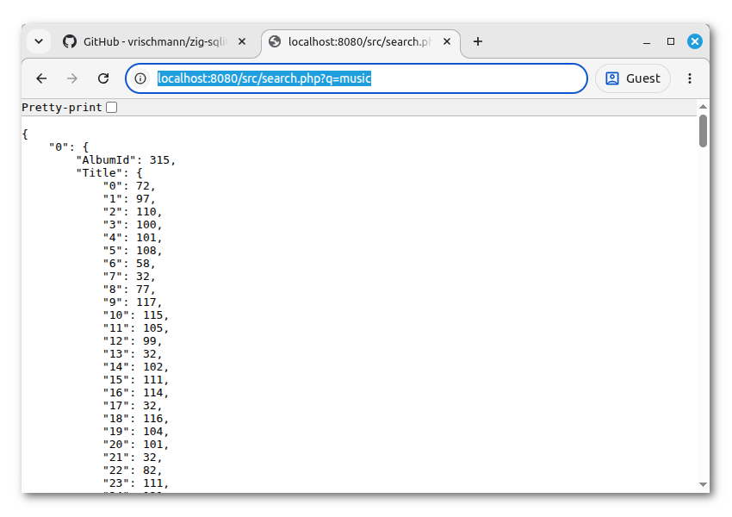Click the "9": 117 entry
Screen dimensions: 732x517
[132, 302]
